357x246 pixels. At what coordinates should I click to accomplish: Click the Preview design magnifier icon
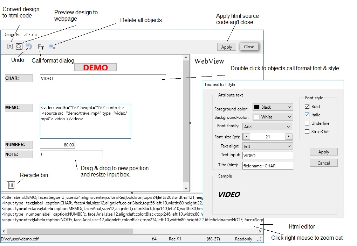[19, 46]
